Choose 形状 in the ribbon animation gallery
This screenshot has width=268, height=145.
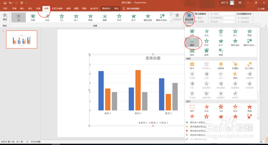(119, 17)
